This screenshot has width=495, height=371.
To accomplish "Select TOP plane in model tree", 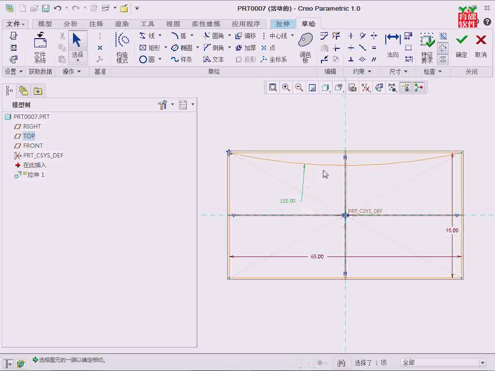I will 29,136.
